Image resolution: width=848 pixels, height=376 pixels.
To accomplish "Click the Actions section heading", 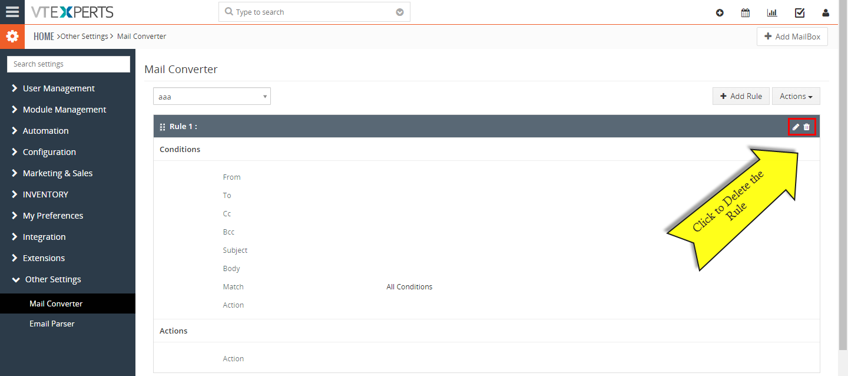I will (x=173, y=331).
